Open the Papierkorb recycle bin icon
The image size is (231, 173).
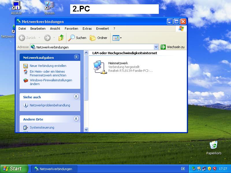tap(214, 148)
